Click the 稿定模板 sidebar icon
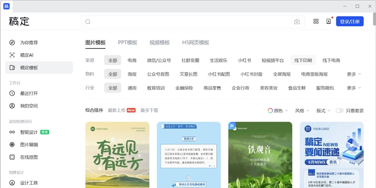The height and width of the screenshot is (188, 376). pos(12,68)
